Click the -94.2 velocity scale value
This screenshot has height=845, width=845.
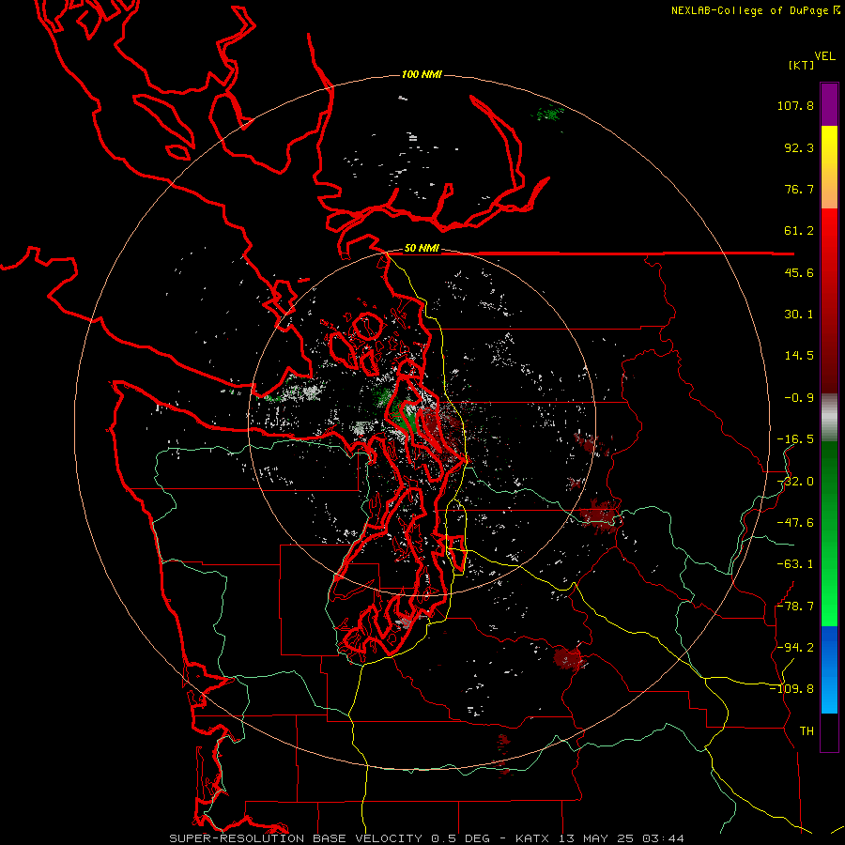[795, 647]
